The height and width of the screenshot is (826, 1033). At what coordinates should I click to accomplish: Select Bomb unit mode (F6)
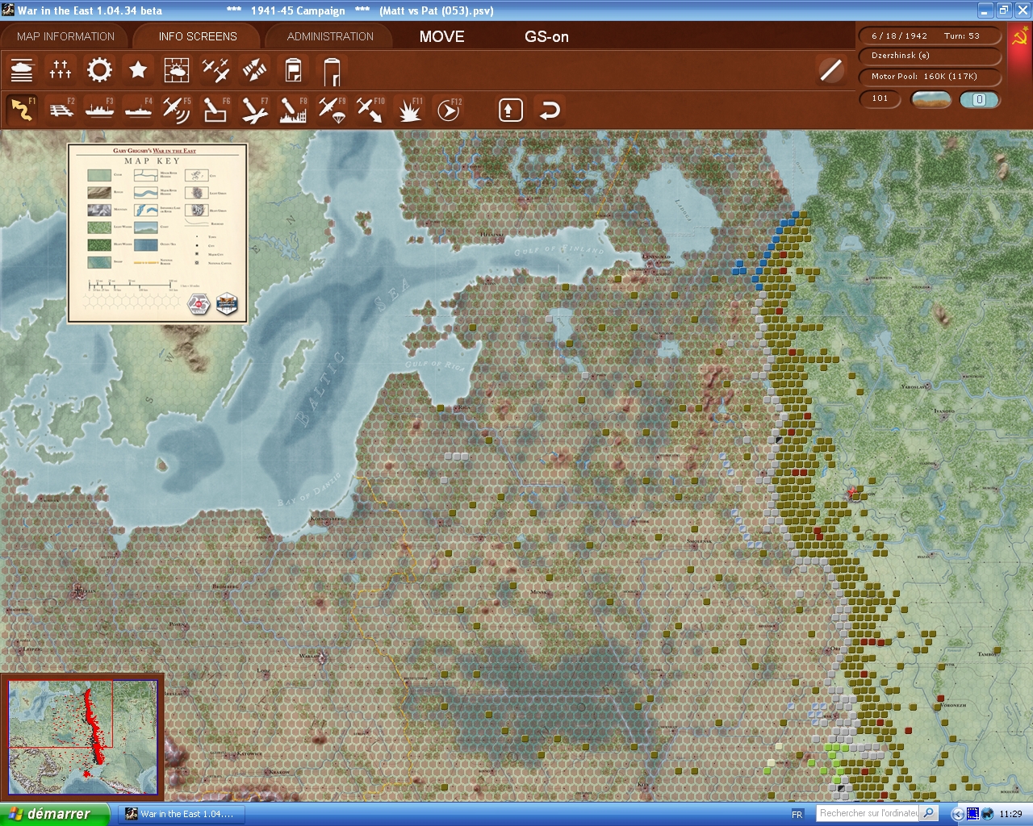(215, 110)
